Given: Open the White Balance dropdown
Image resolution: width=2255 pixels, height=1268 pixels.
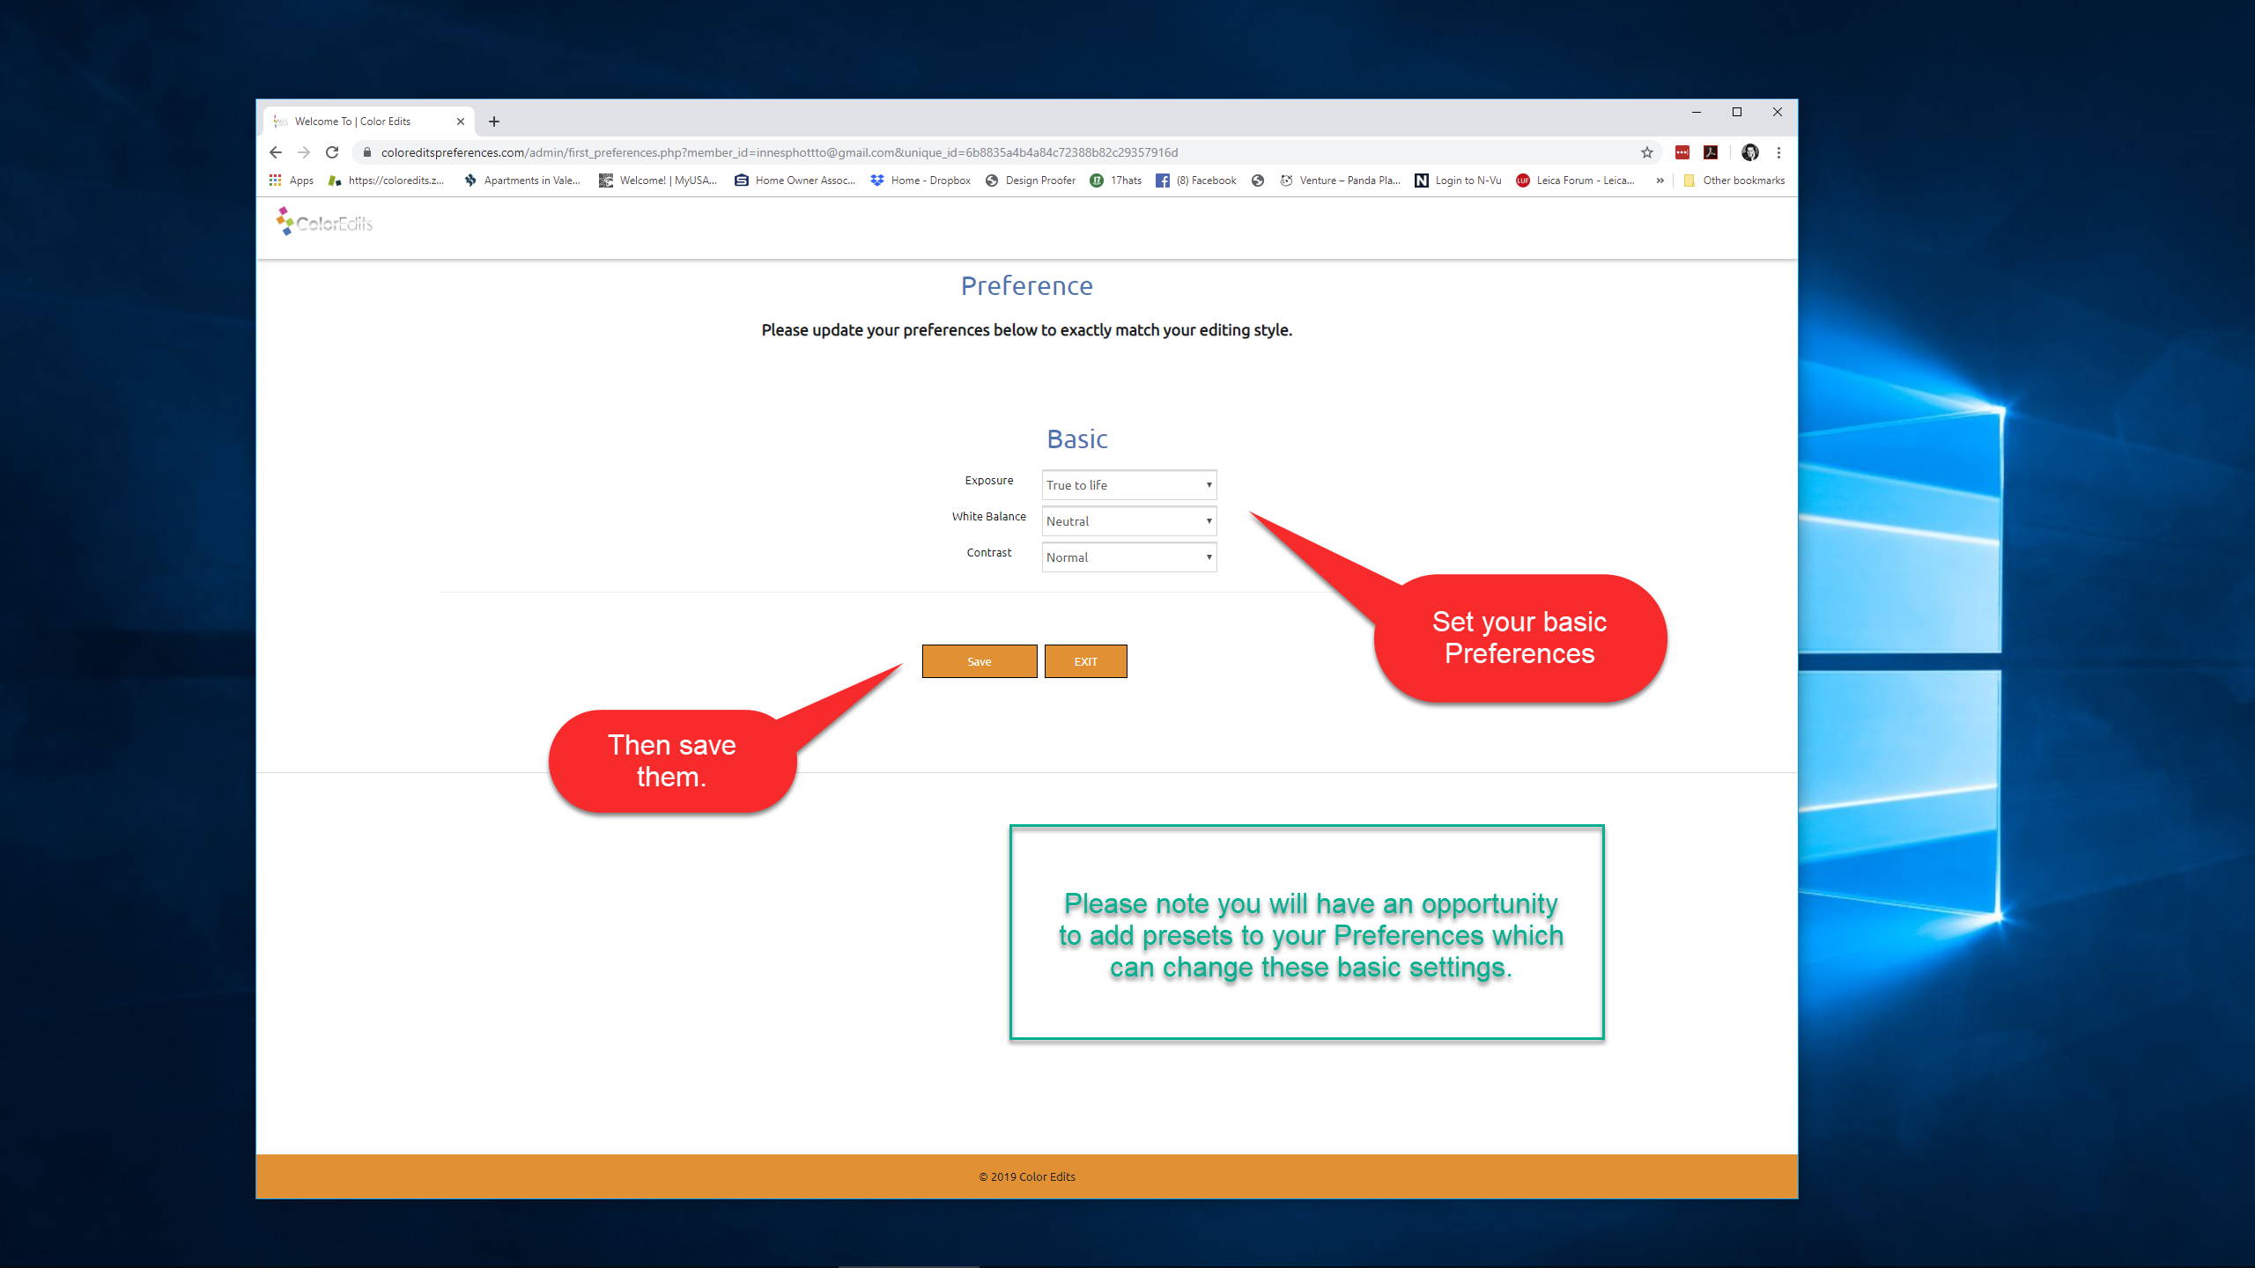Looking at the screenshot, I should pos(1129,521).
